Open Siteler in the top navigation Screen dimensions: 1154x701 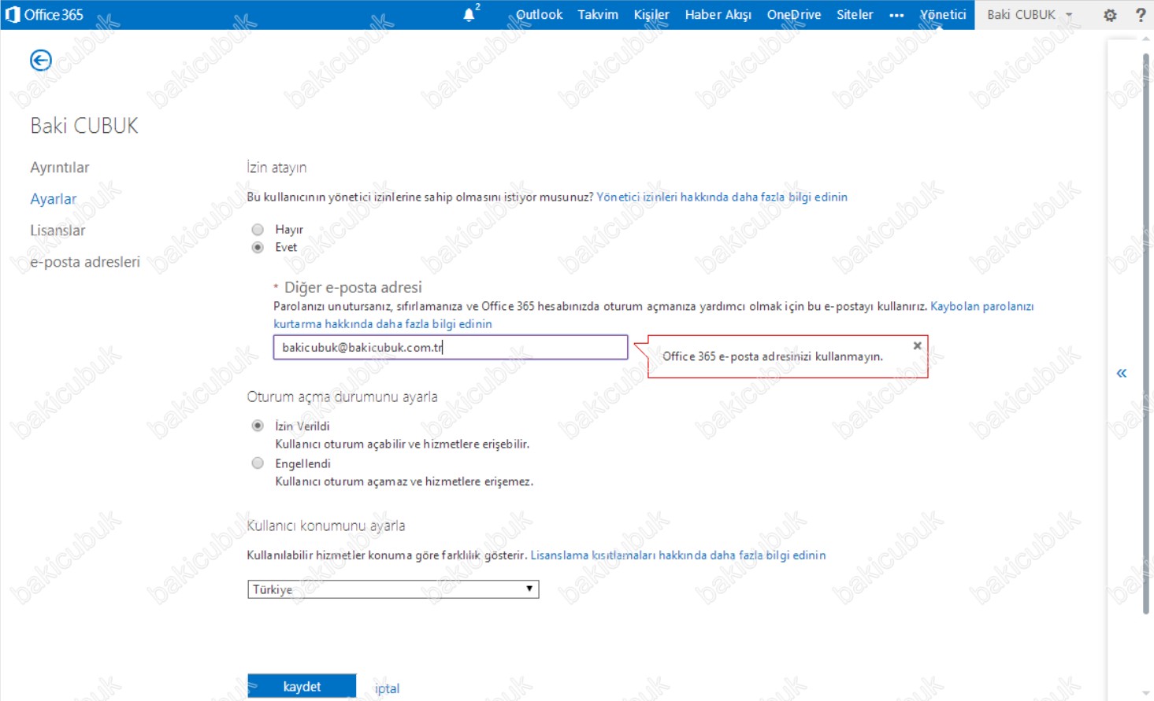pos(855,15)
